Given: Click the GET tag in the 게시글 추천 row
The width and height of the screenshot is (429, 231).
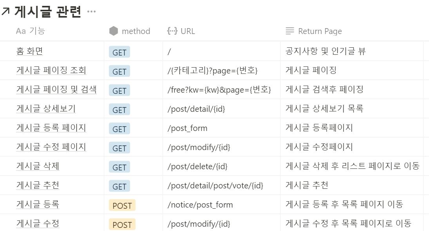Looking at the screenshot, I should pyautogui.click(x=119, y=186).
